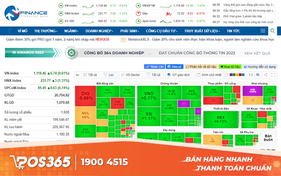
Task: Click the Phản hồi về dữ liệu button
Action: [201, 67]
